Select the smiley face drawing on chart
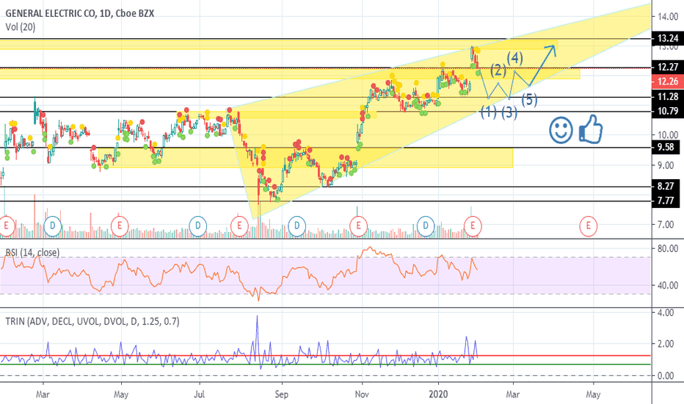Viewport: 684px width, 404px height. [561, 130]
